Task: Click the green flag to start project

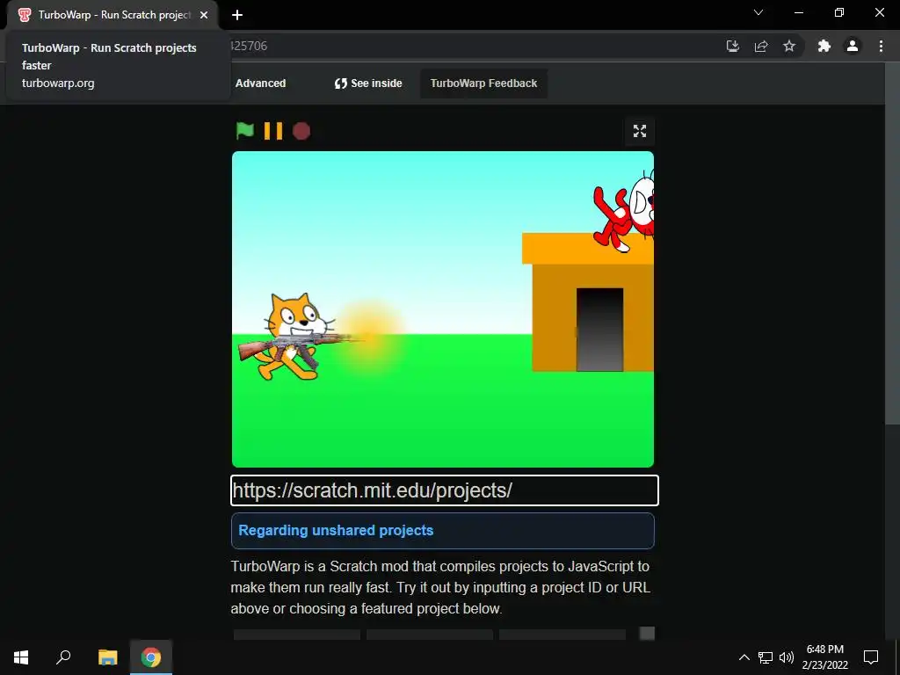Action: coord(245,131)
